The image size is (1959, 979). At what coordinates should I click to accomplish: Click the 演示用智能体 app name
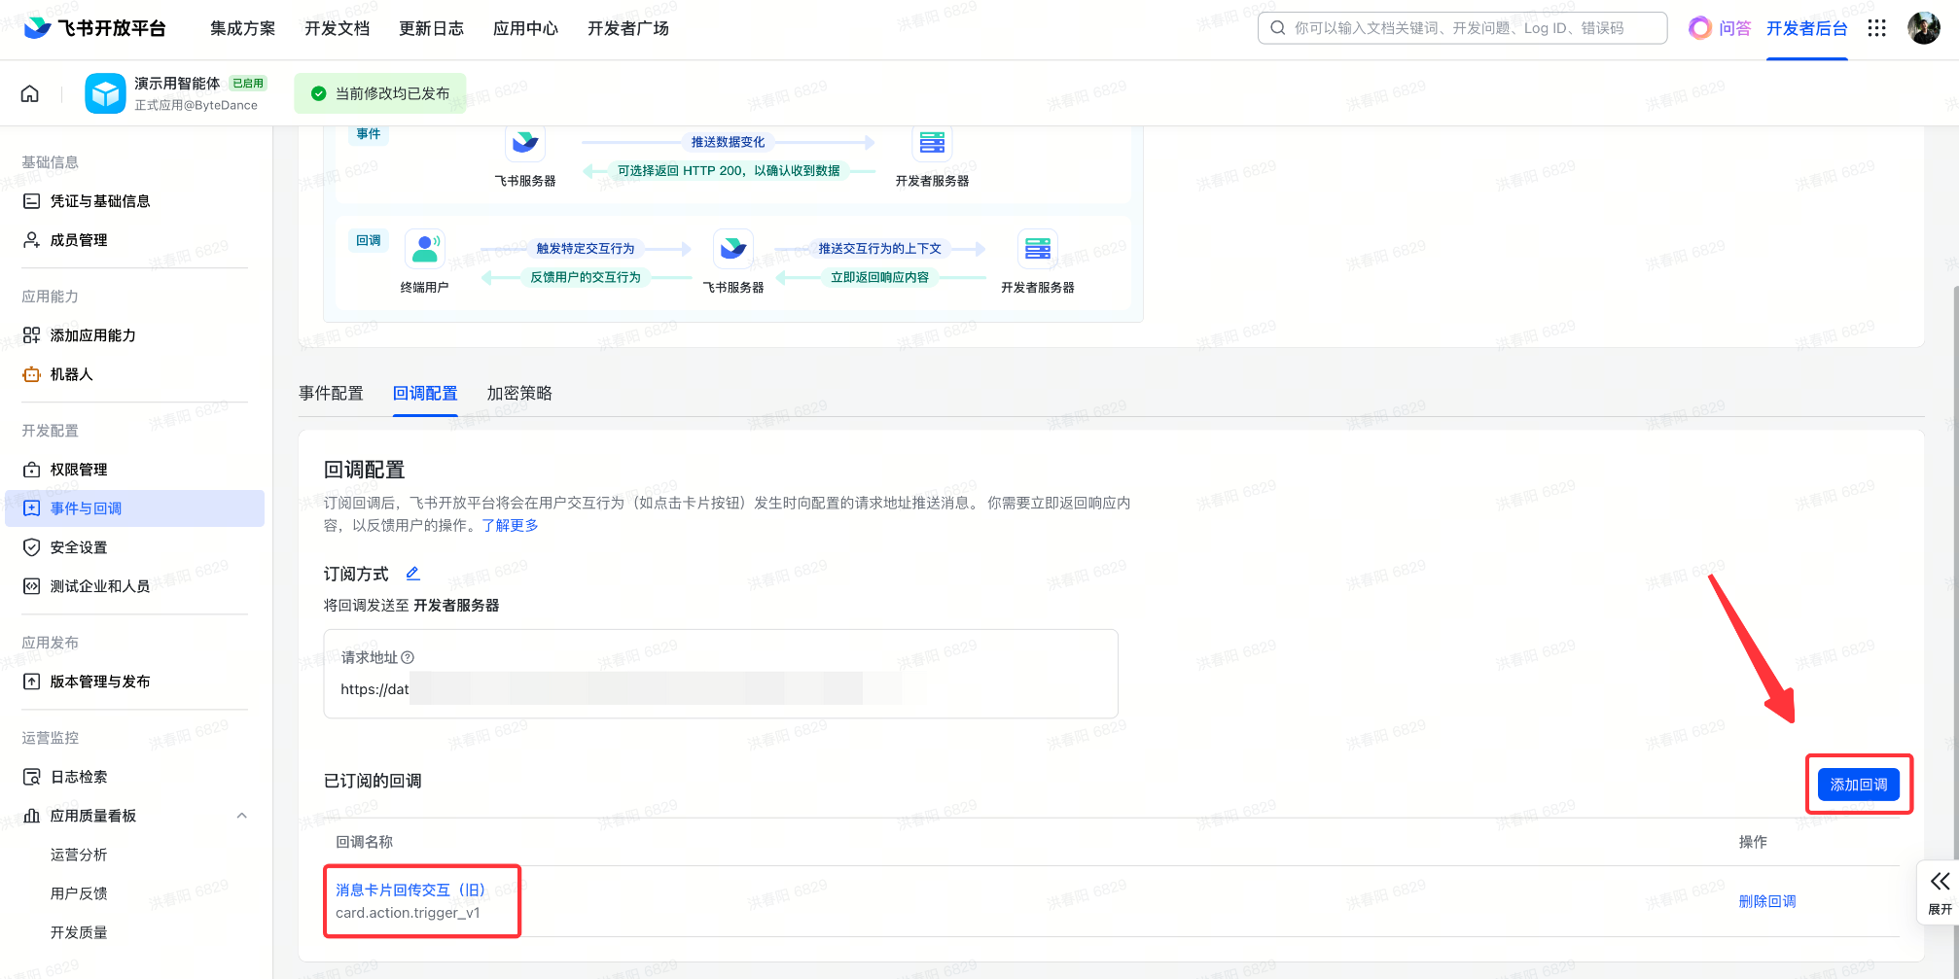point(177,84)
